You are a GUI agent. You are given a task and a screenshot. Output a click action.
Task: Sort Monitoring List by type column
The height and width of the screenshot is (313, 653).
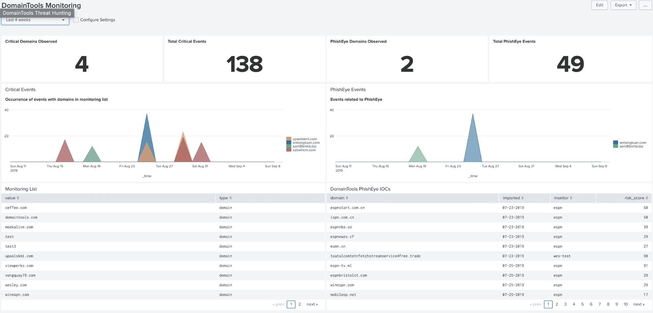coord(225,198)
